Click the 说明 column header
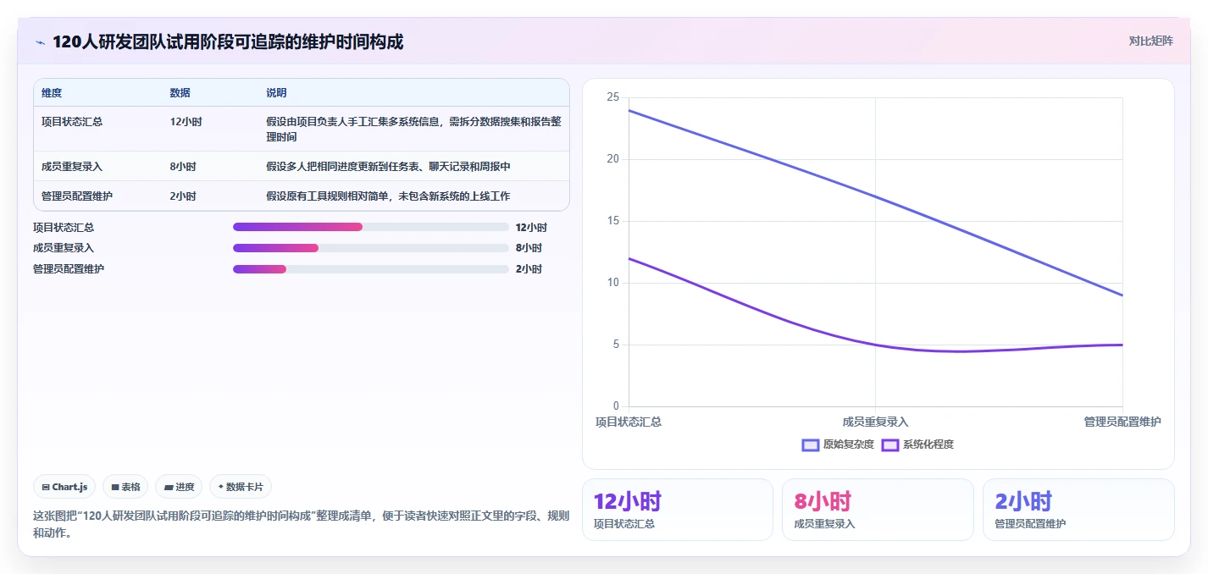 tap(276, 93)
